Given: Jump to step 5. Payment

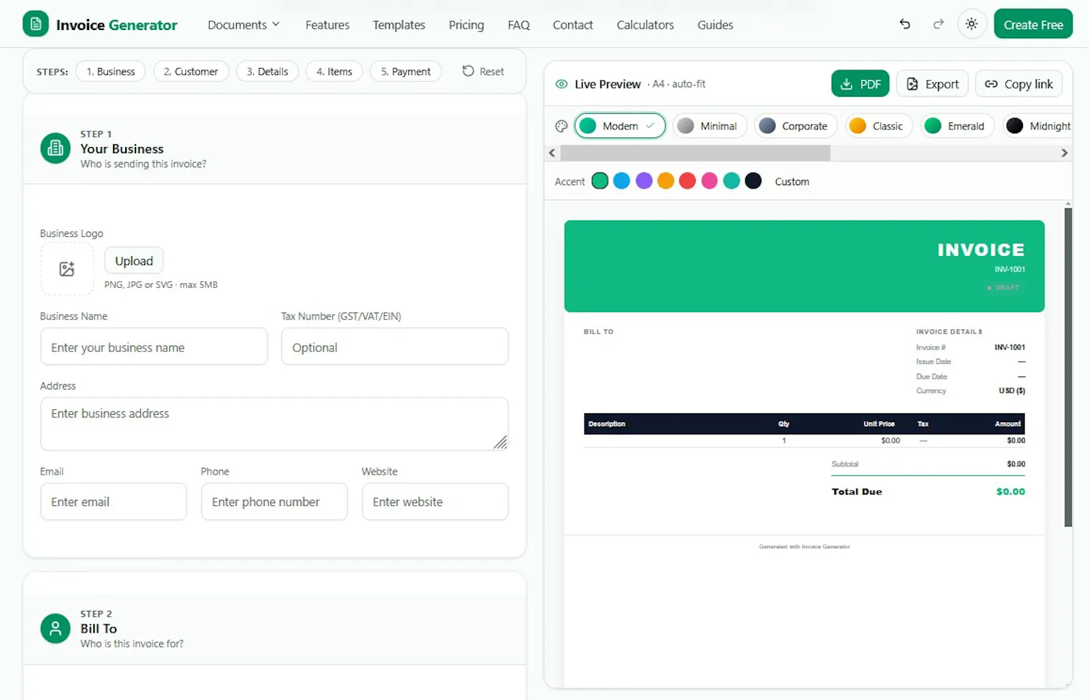Looking at the screenshot, I should pos(406,71).
